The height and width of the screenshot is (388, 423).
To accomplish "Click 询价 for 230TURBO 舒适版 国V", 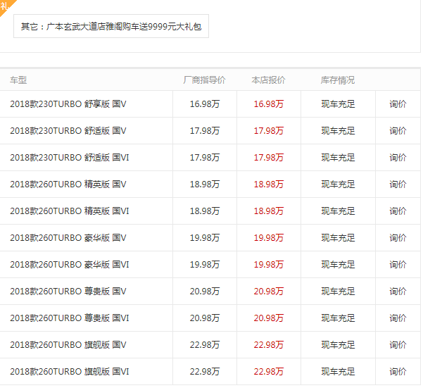I will pos(398,130).
